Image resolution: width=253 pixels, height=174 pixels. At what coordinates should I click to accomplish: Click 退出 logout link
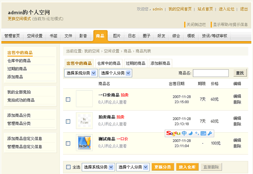pyautogui.click(x=244, y=9)
